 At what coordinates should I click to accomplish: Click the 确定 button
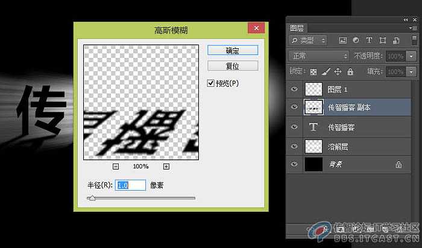[232, 50]
